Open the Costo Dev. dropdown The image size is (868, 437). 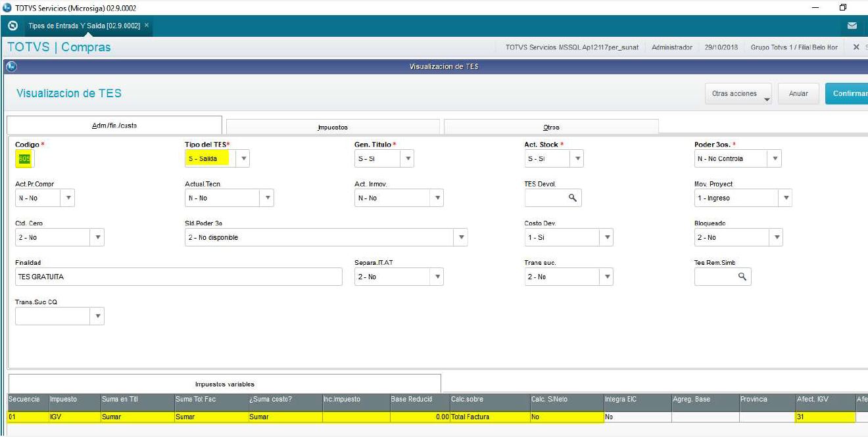point(606,237)
